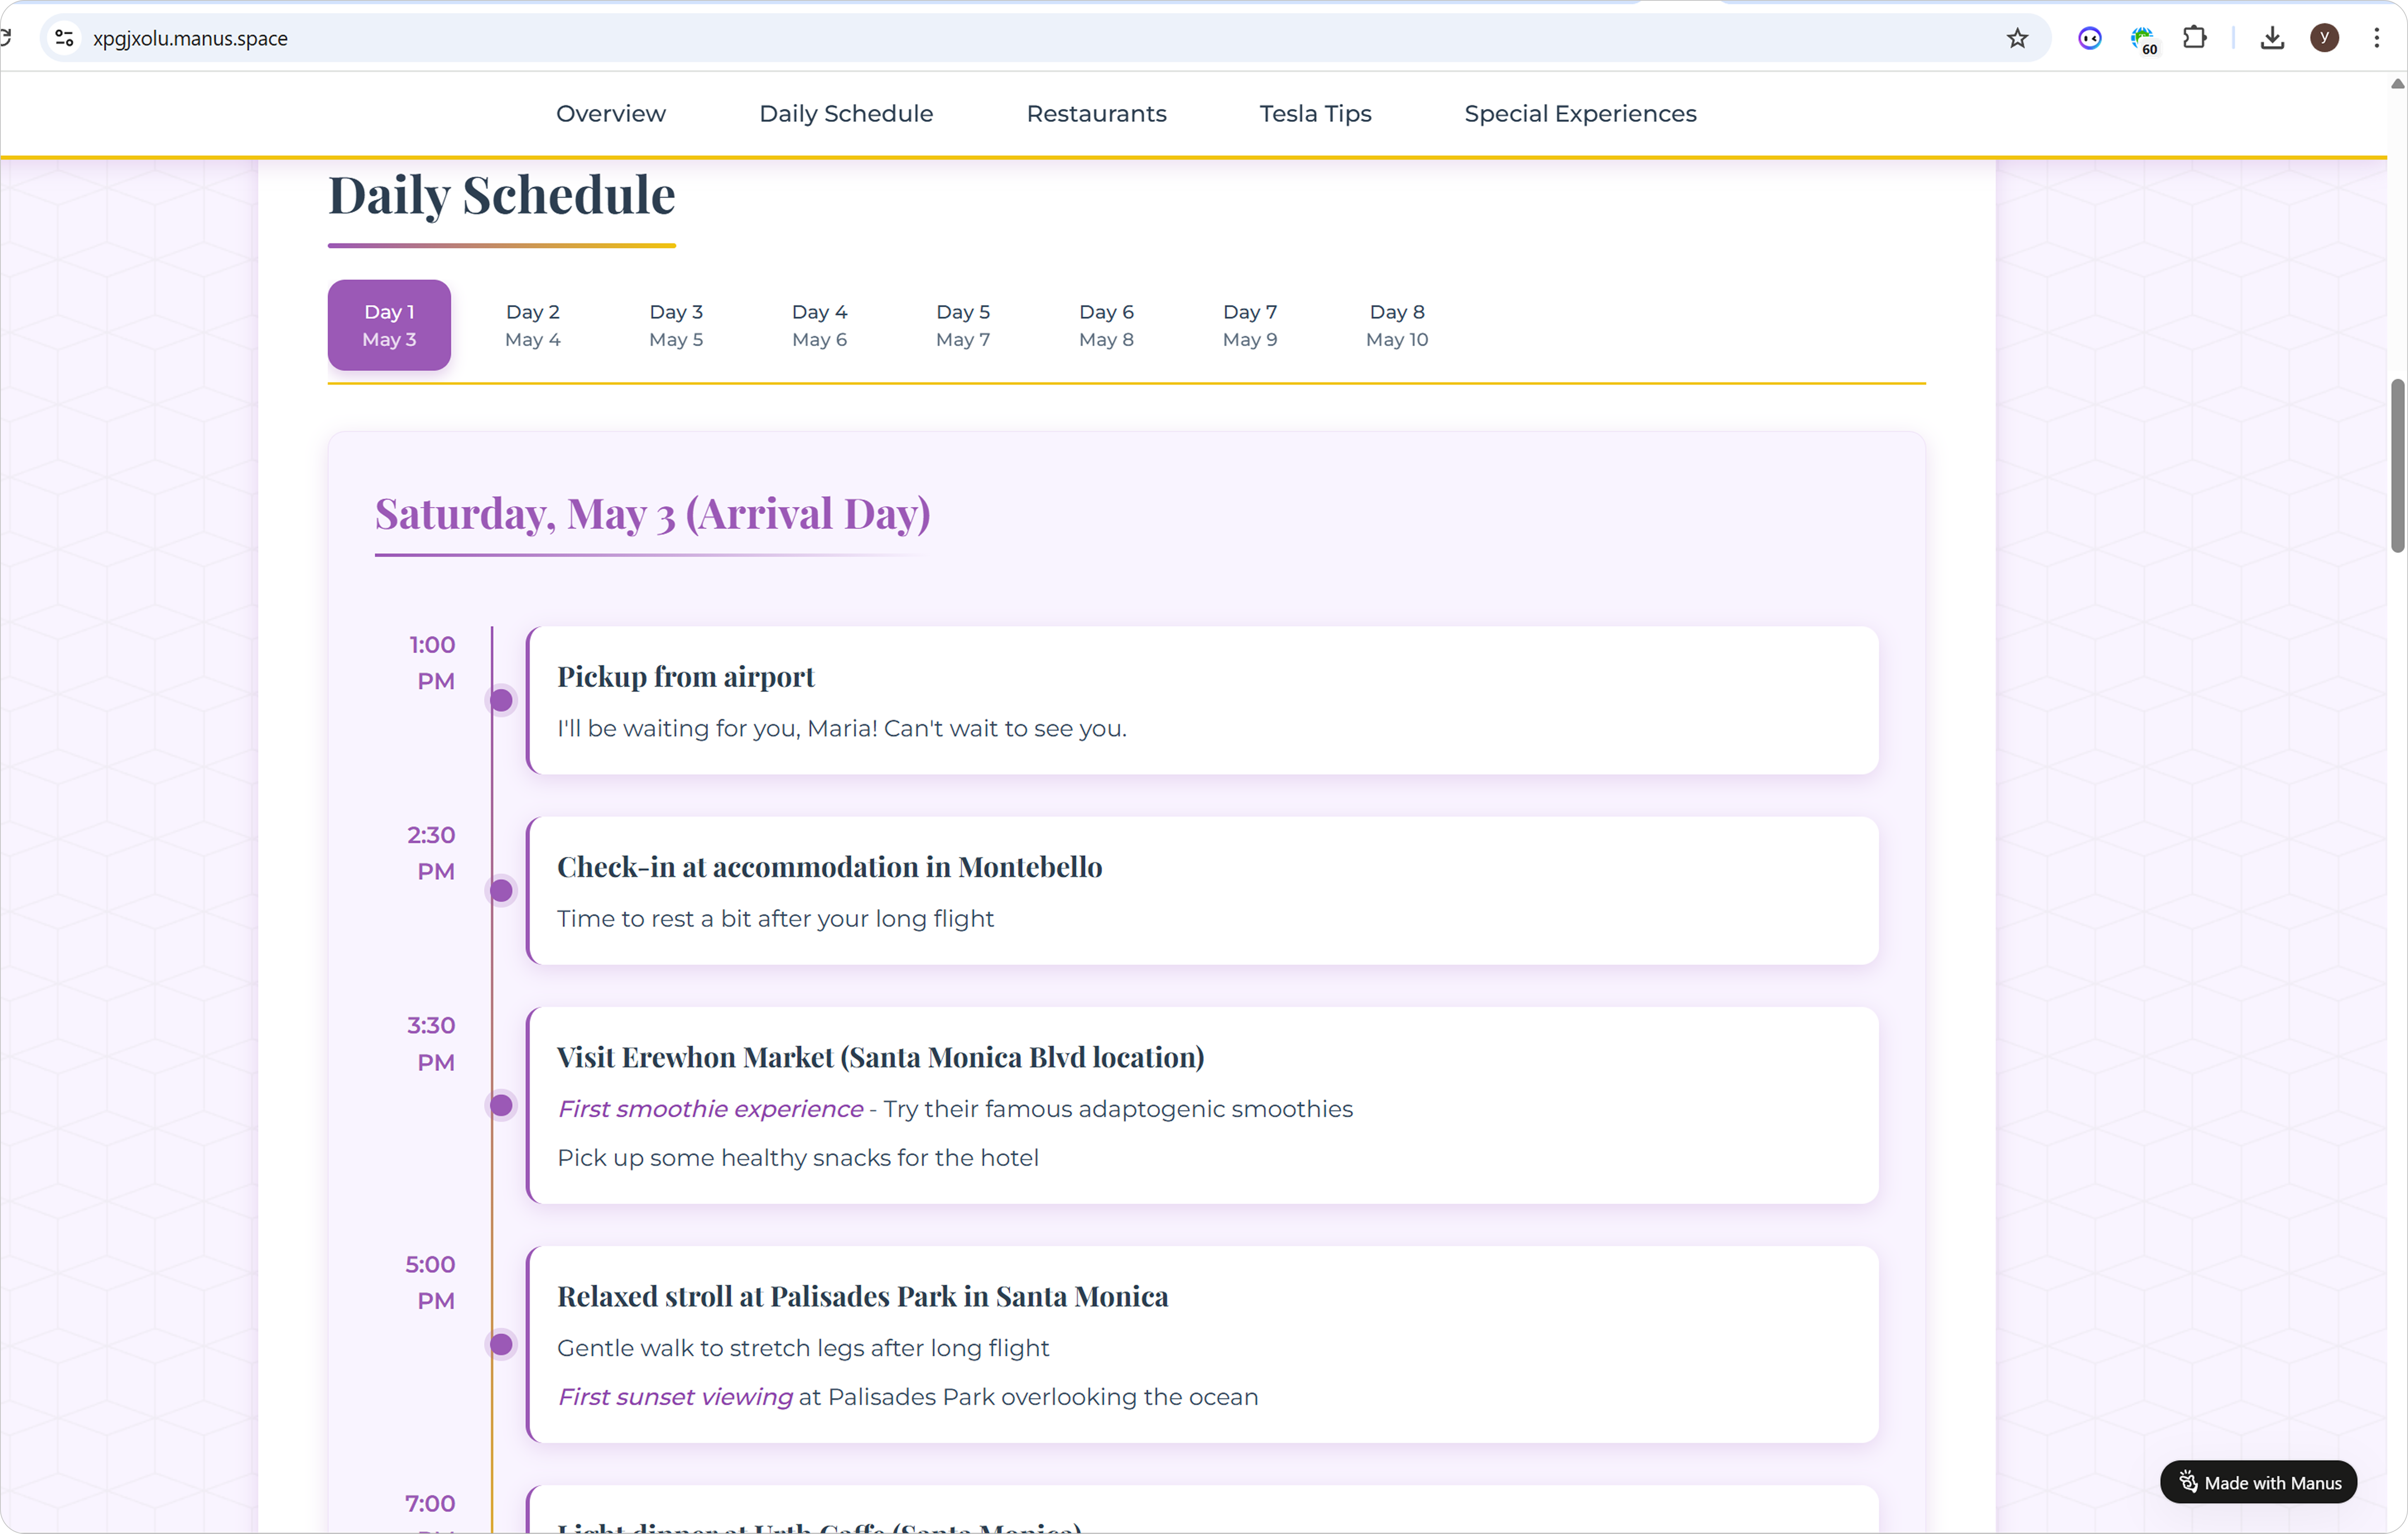Image resolution: width=2408 pixels, height=1534 pixels.
Task: Open the Daily Schedule nav link
Action: [846, 114]
